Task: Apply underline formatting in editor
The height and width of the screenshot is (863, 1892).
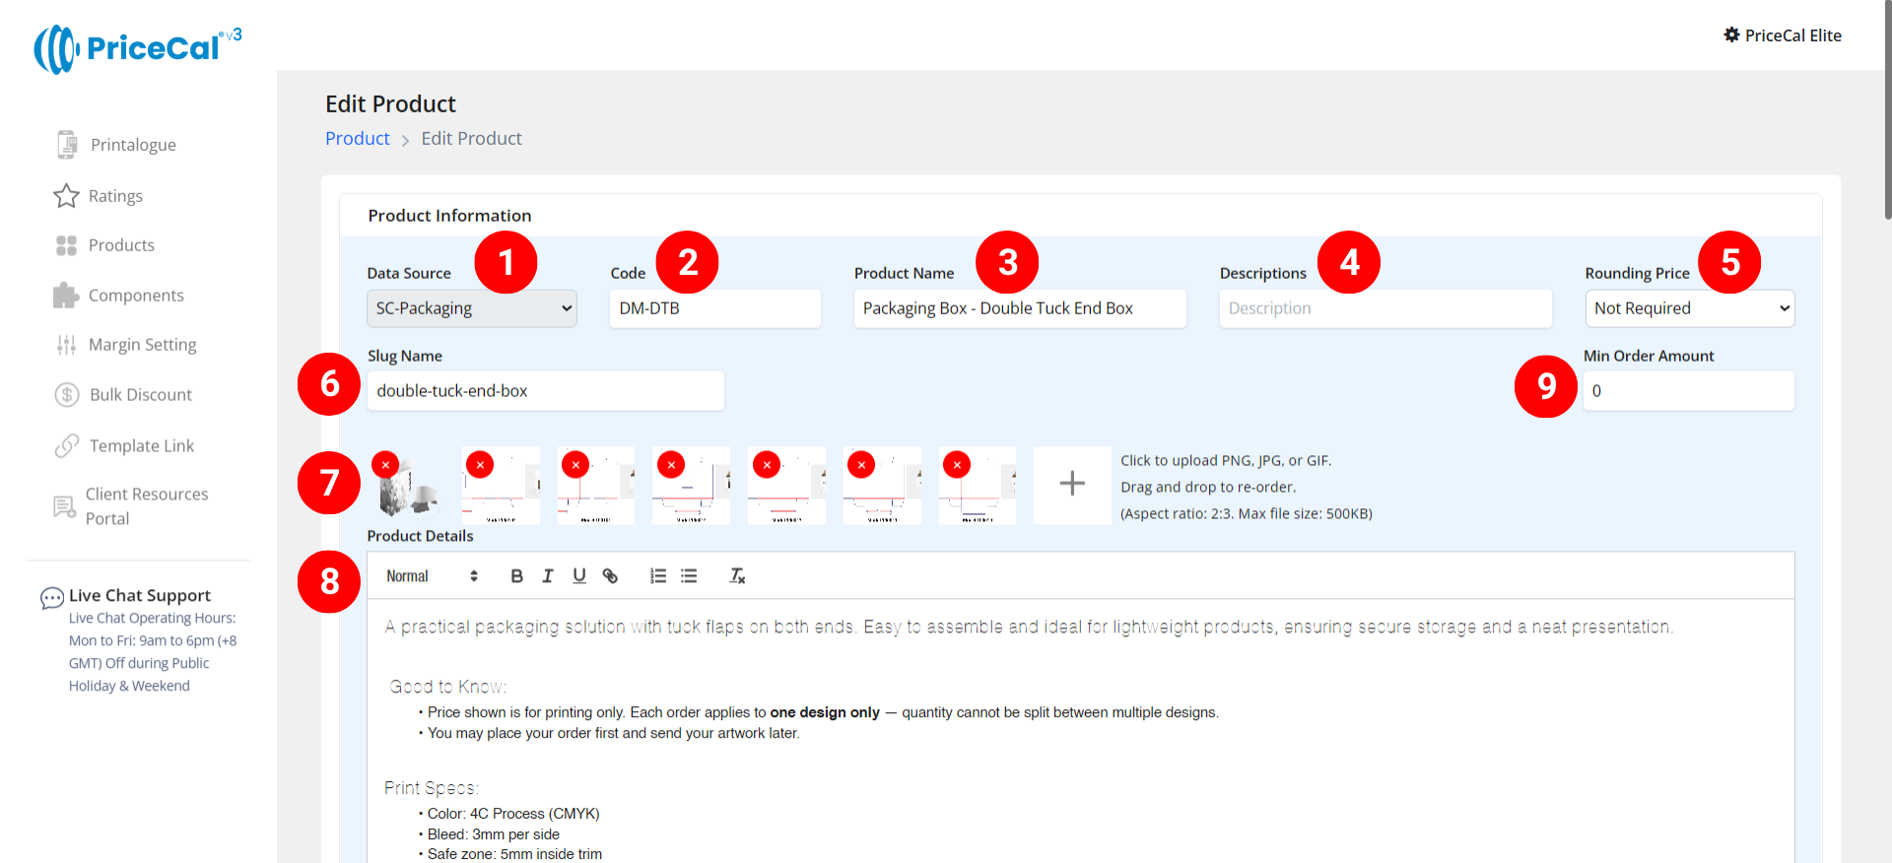Action: [579, 576]
